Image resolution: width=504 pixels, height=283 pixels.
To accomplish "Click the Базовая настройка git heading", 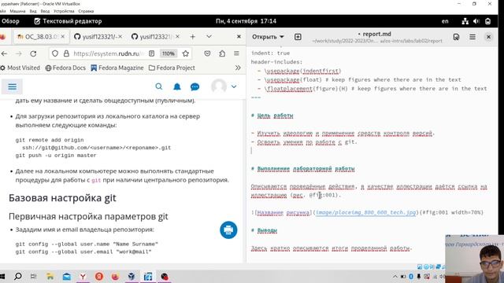I will [62, 198].
